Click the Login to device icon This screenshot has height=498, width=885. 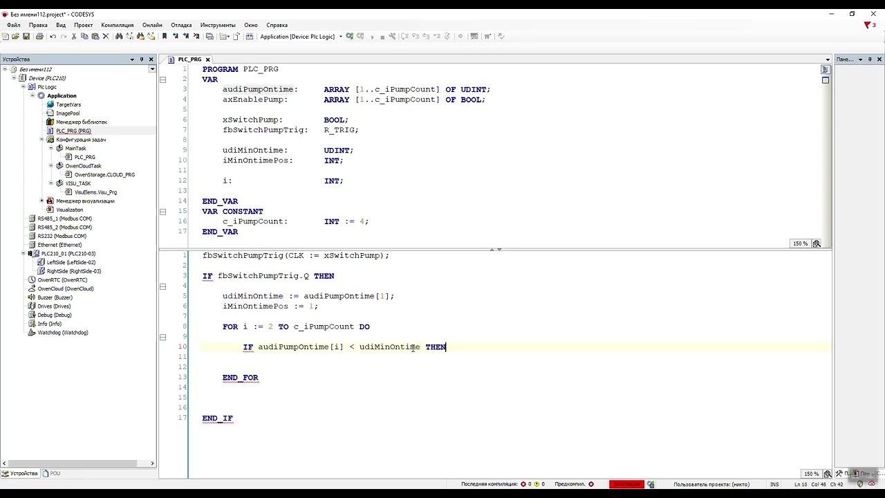point(350,37)
